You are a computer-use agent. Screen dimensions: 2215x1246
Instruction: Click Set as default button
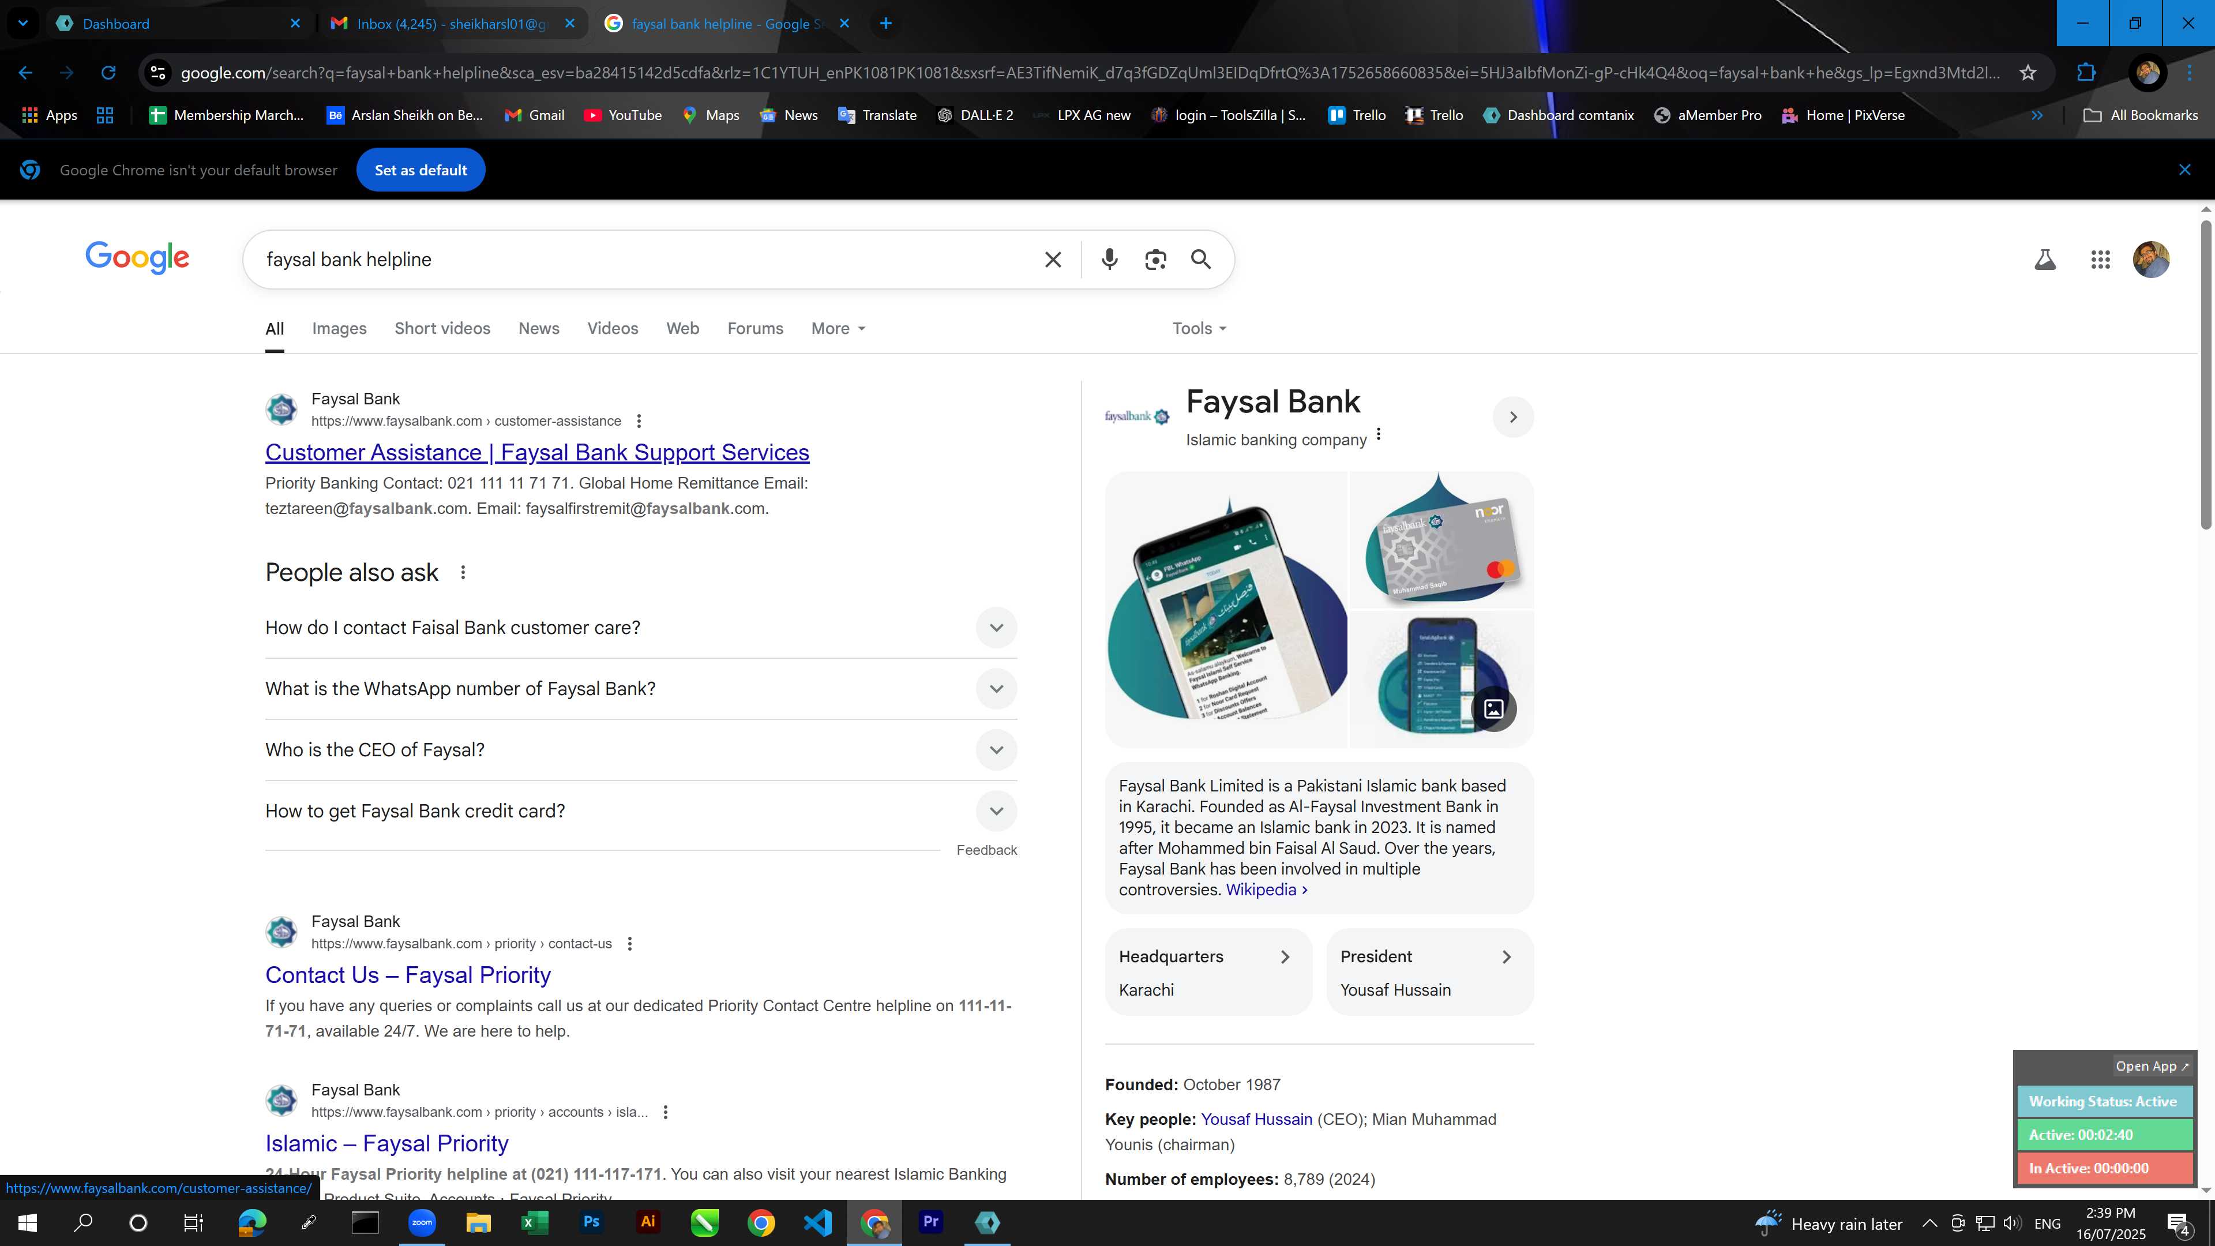(421, 170)
